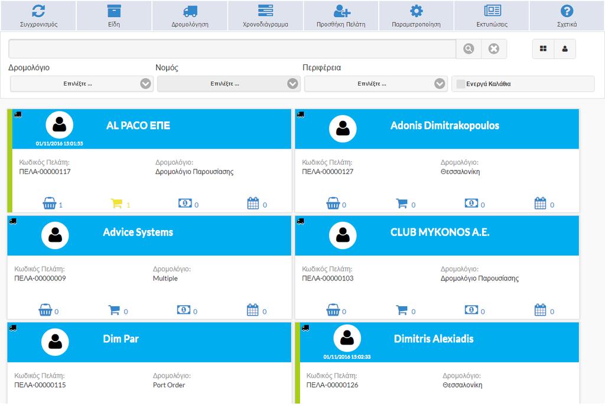Image resolution: width=605 pixels, height=406 pixels.
Task: Expand the Περιφέρεια dropdown
Action: click(376, 84)
